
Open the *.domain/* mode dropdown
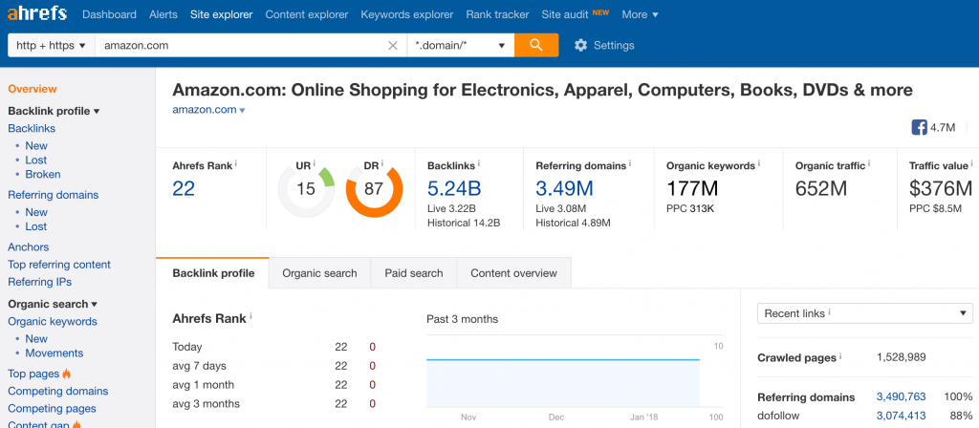click(461, 45)
